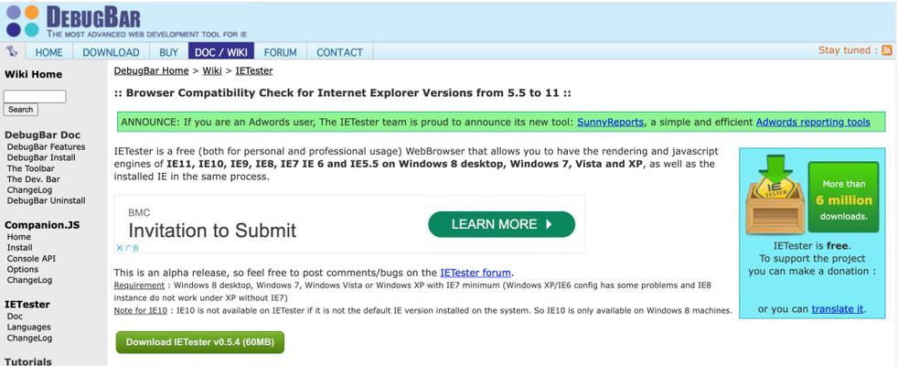Viewport: 898px width, 366px height.
Task: Click the IETester sidebar heading
Action: (27, 305)
